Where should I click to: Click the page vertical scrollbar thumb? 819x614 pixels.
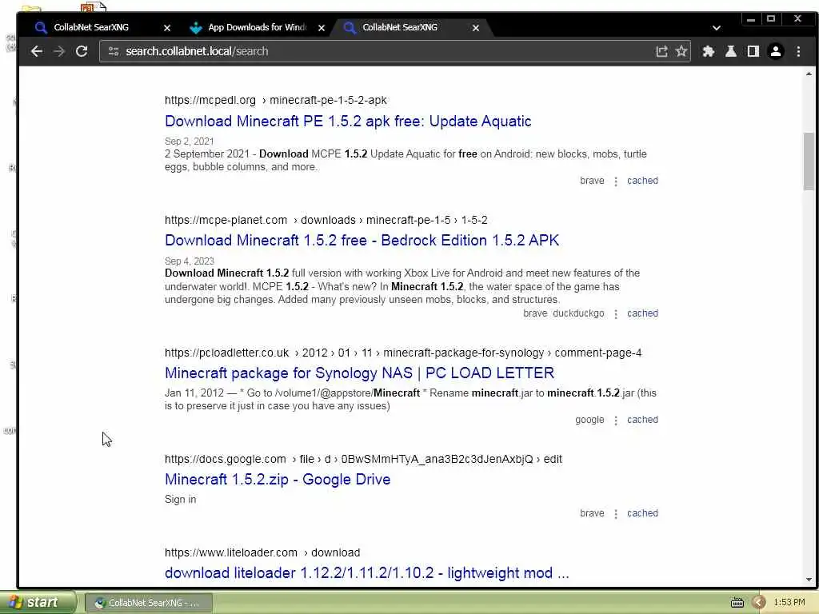809,161
